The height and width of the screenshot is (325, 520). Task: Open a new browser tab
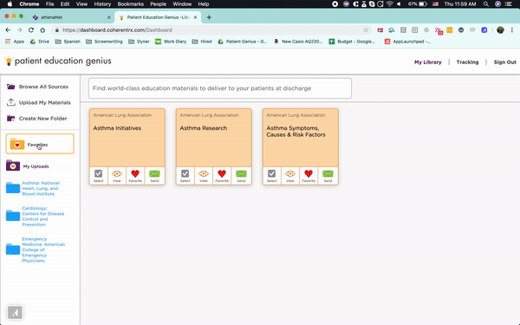209,17
